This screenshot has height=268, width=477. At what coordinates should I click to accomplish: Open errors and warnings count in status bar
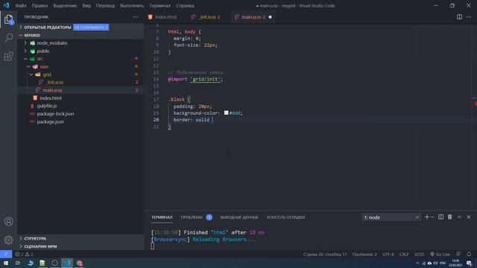(24, 254)
